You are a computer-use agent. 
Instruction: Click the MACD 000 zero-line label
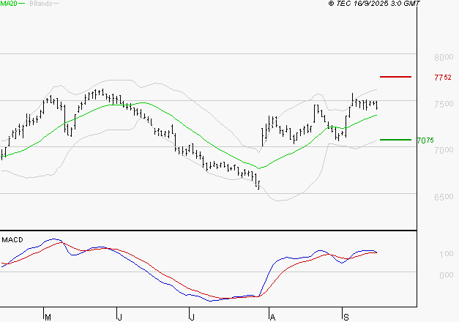coord(447,275)
